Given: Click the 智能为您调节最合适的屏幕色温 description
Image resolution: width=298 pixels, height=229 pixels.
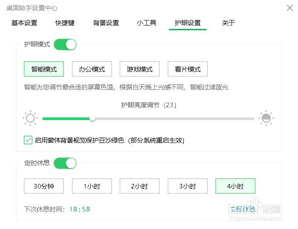Looking at the screenshot, I should pos(126,87).
